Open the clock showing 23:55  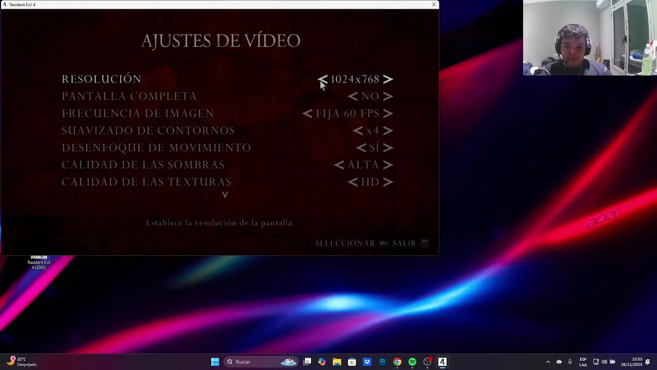click(x=631, y=362)
